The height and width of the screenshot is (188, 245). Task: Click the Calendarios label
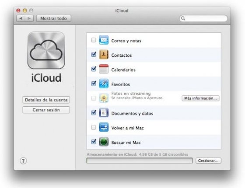pyautogui.click(x=123, y=70)
